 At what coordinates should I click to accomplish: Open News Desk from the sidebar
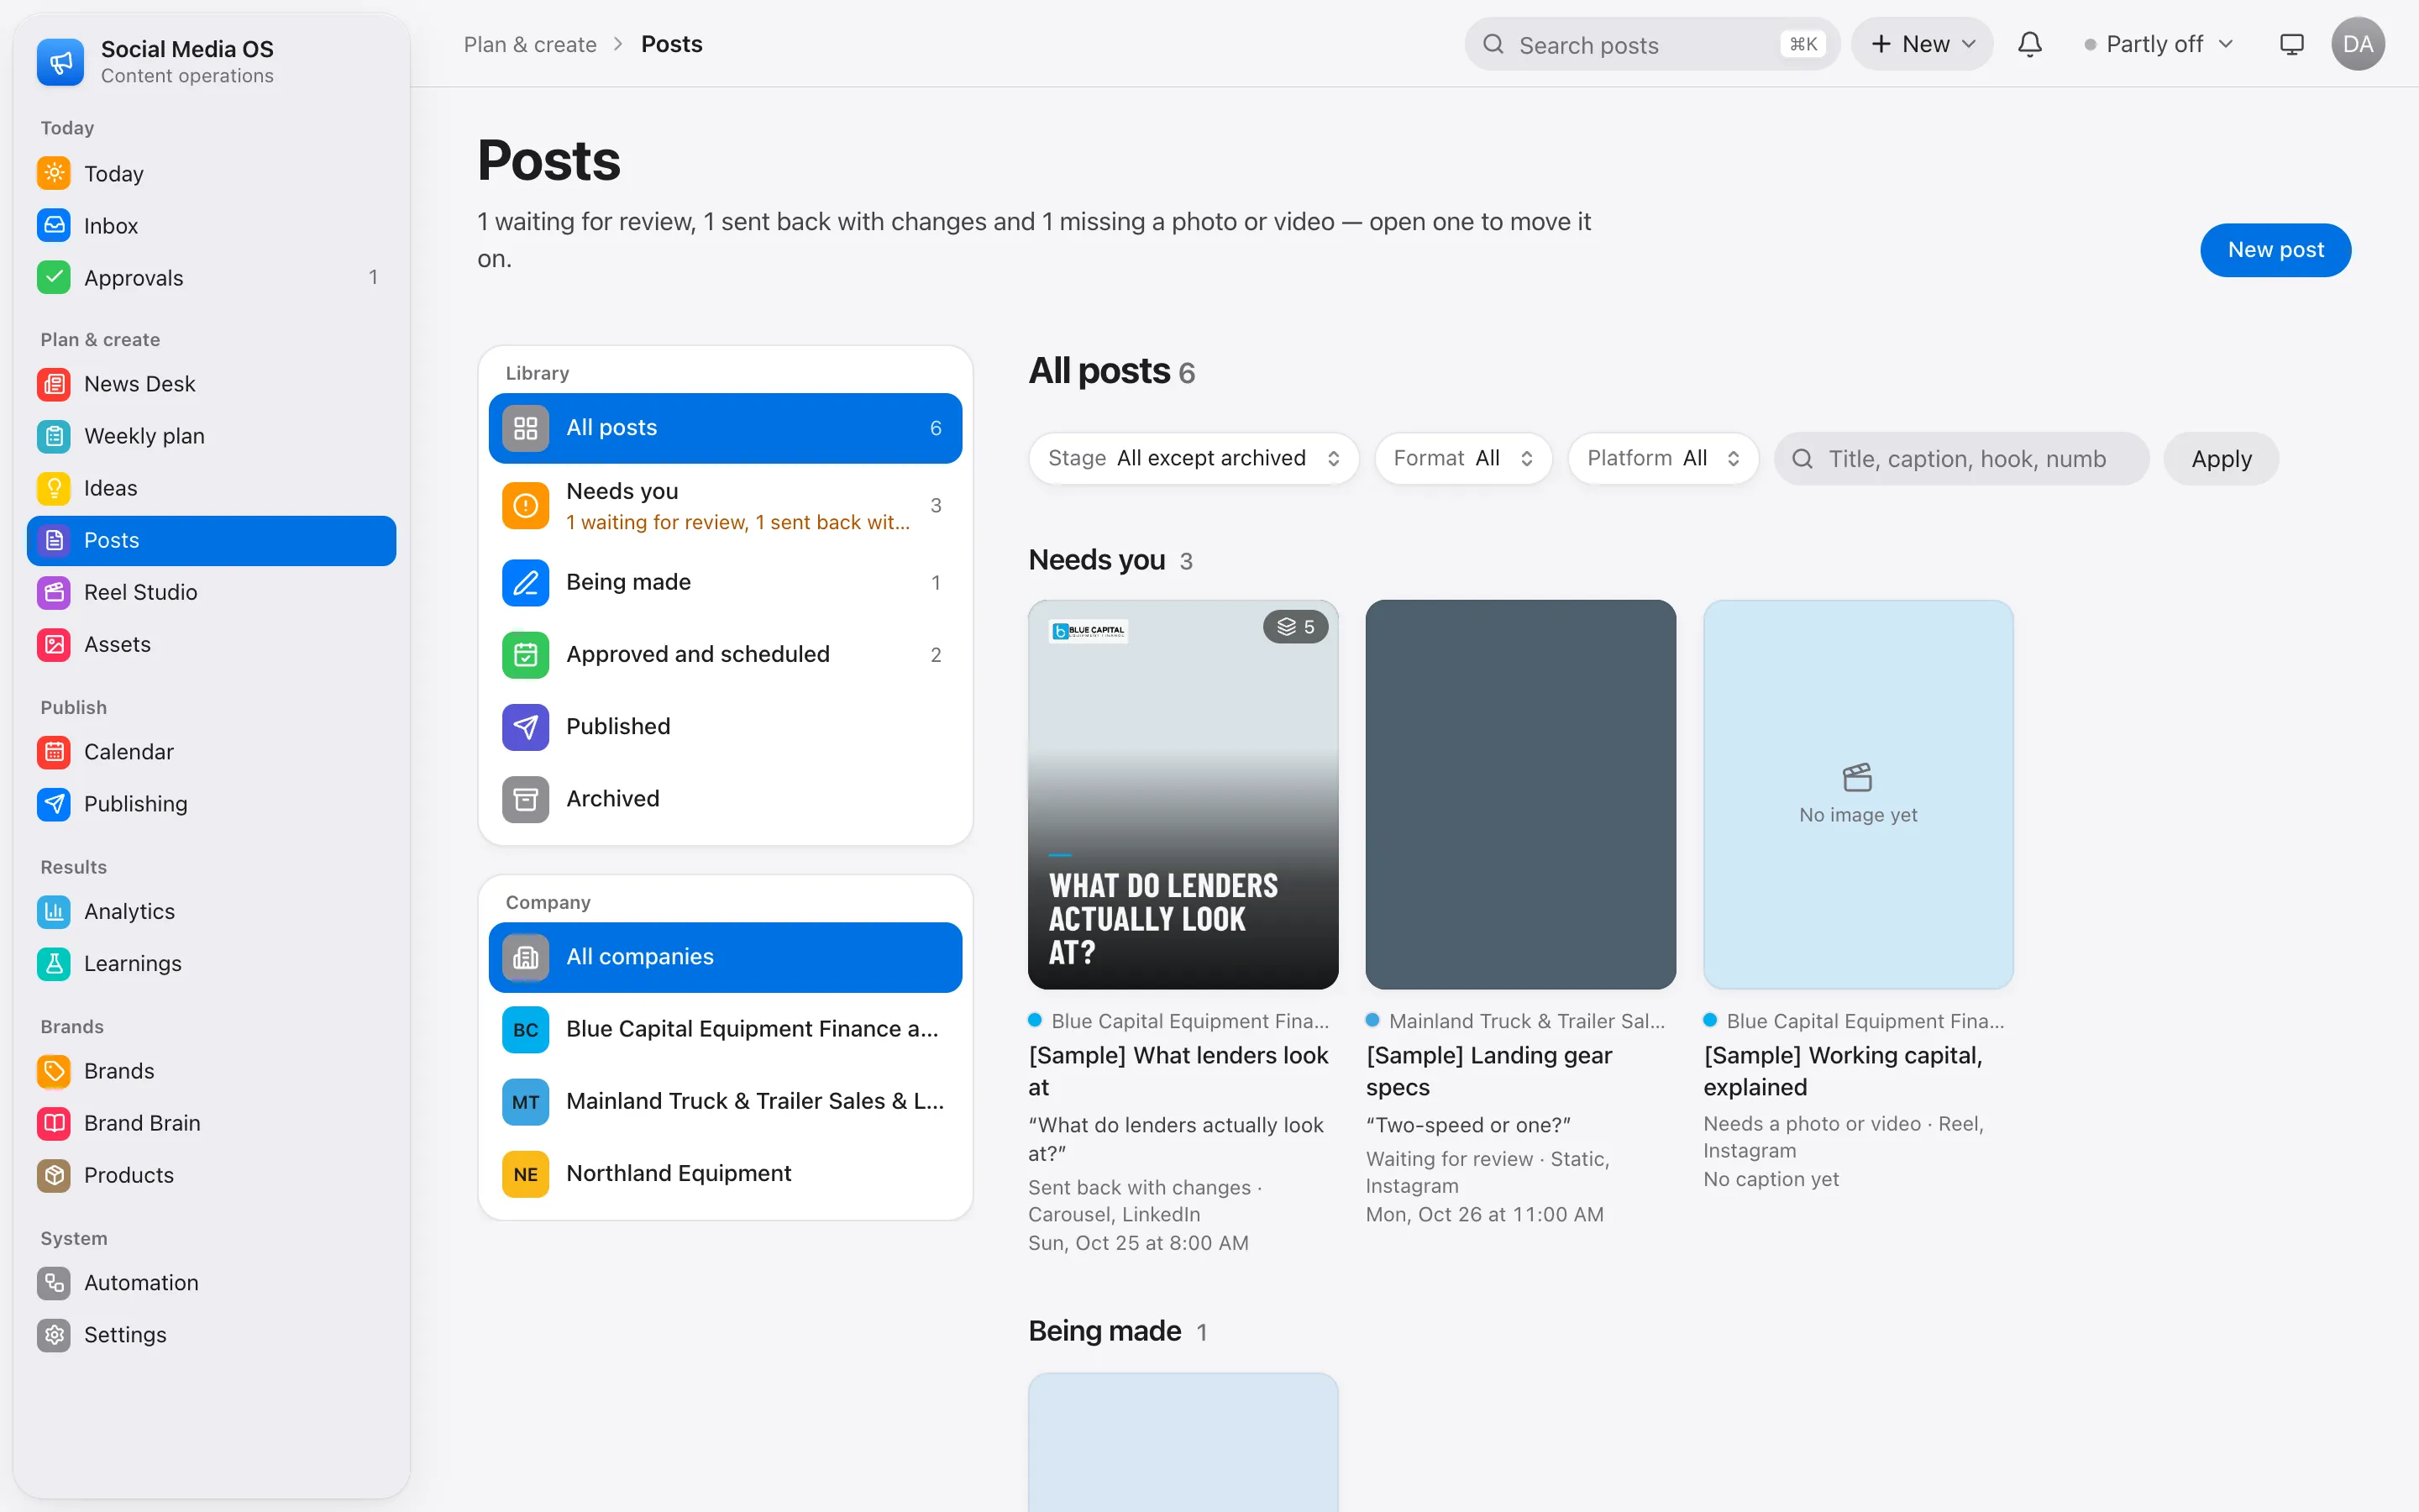click(x=211, y=384)
